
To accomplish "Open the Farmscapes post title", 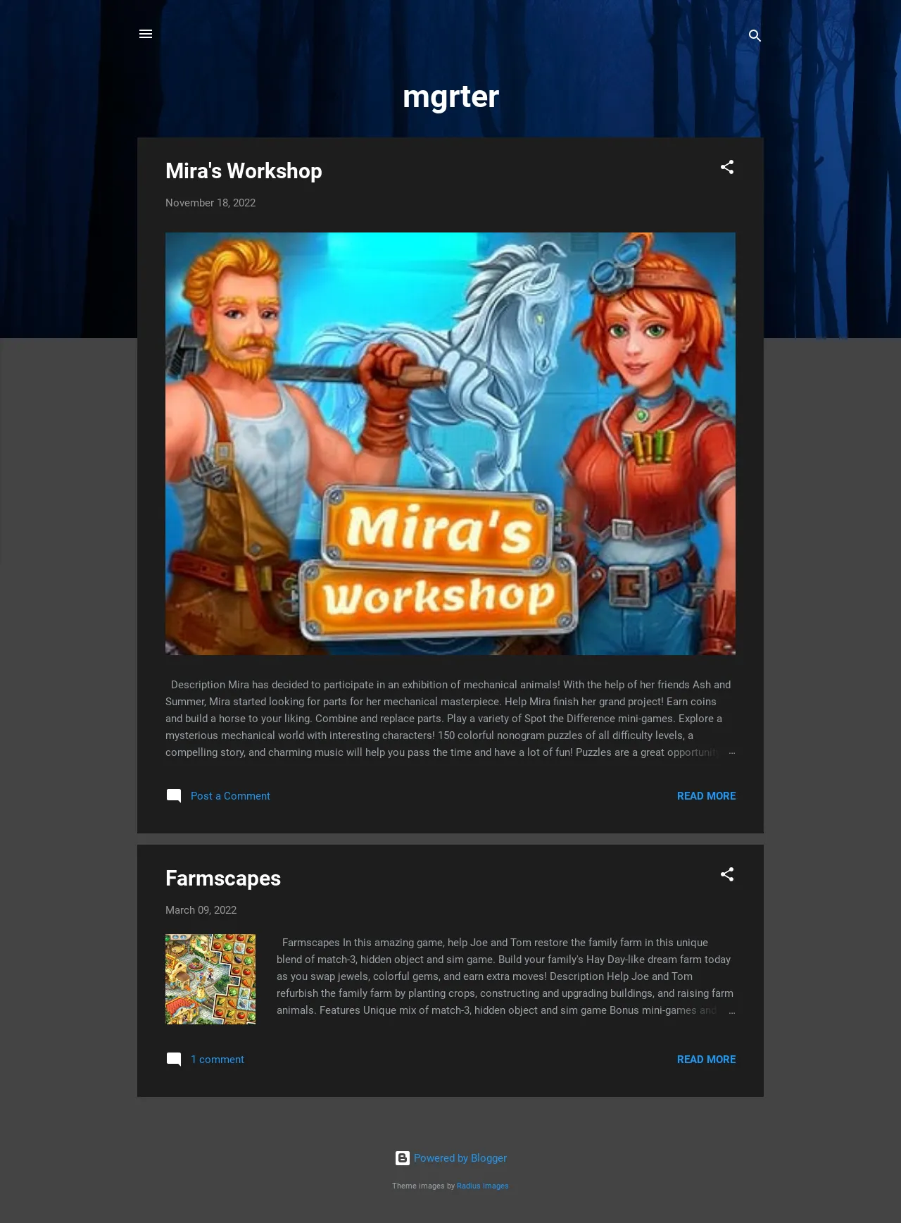I will 223,879.
